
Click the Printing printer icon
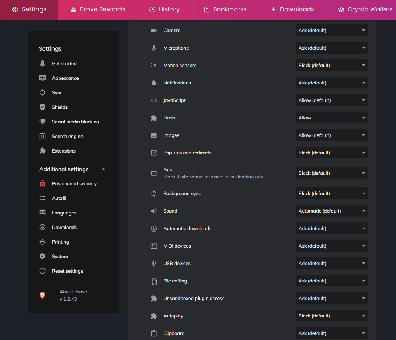tap(43, 242)
